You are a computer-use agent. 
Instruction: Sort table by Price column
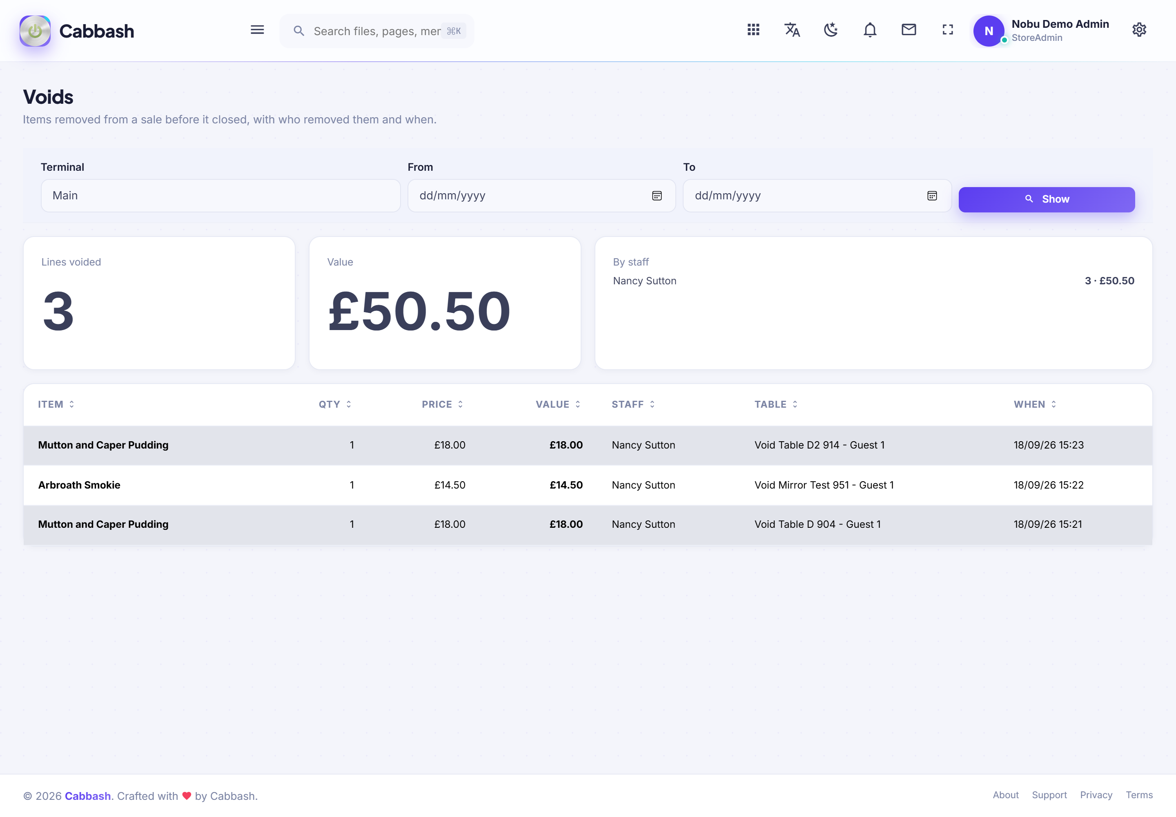443,404
